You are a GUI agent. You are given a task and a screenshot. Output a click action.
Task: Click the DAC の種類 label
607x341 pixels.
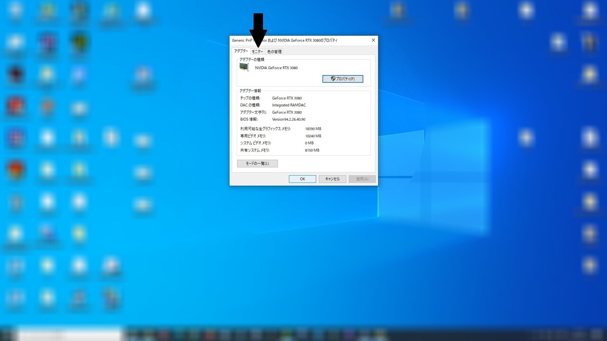tap(250, 105)
